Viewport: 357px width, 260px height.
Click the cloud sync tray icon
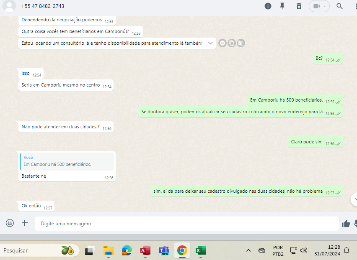click(x=262, y=250)
